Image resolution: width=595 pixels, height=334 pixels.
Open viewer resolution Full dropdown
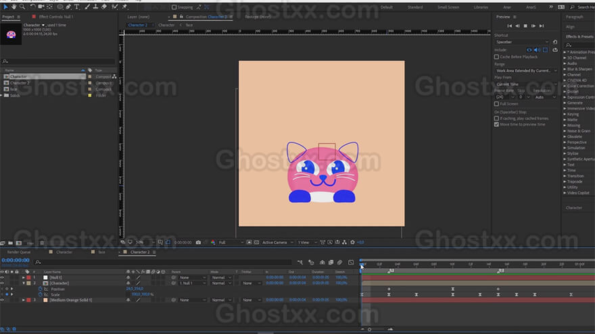tap(231, 242)
